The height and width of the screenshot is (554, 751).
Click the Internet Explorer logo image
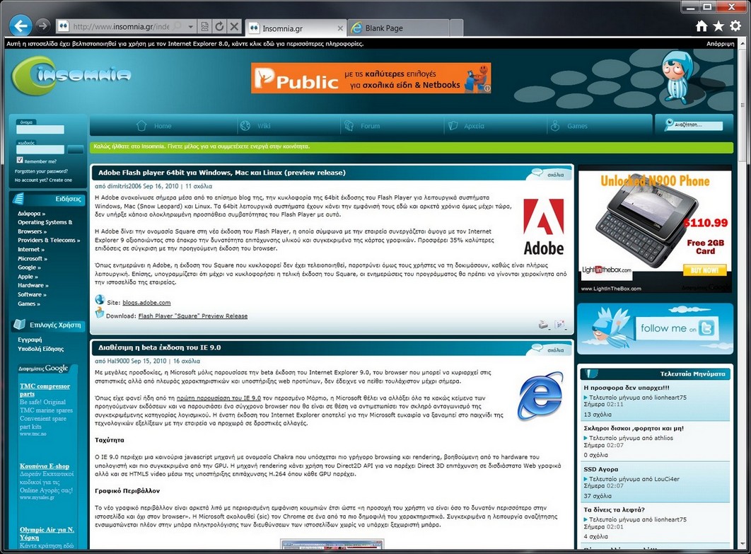click(540, 396)
